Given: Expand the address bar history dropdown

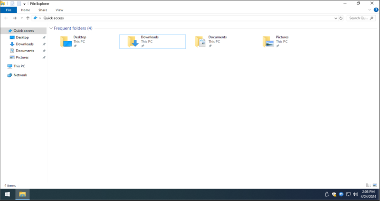Looking at the screenshot, I should 336,18.
